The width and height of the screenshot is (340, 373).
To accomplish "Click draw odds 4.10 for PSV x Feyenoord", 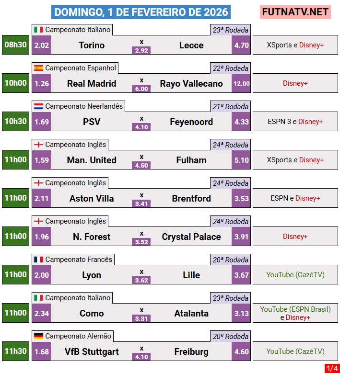I will pyautogui.click(x=141, y=127).
